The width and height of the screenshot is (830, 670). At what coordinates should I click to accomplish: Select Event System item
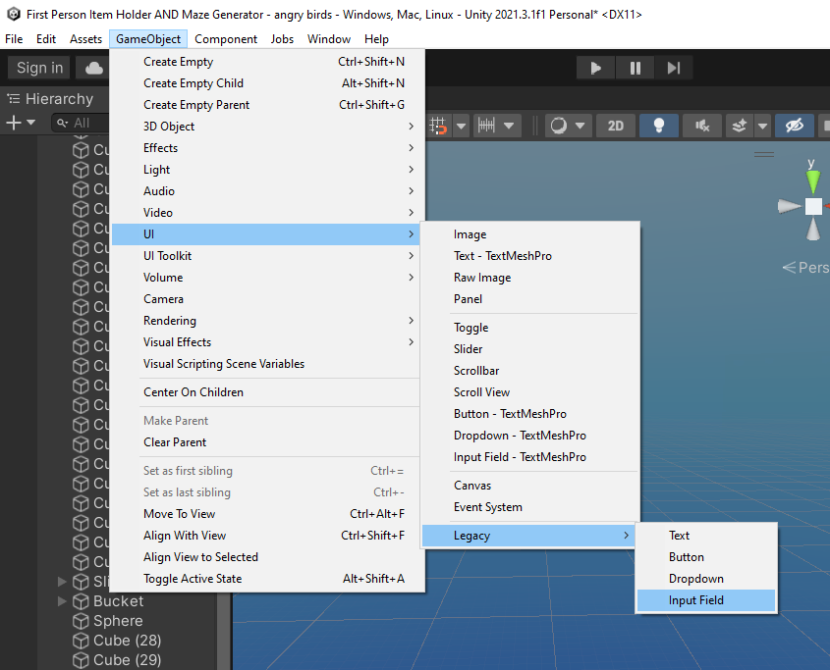tap(530, 507)
